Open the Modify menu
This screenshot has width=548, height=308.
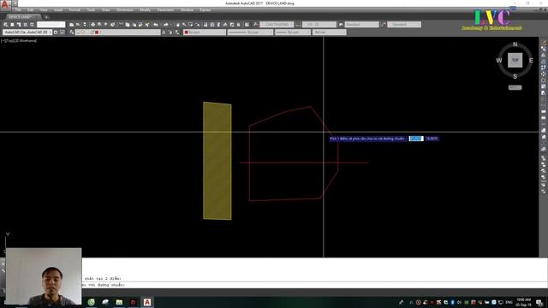point(145,10)
